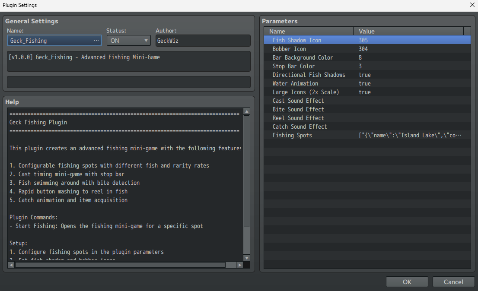
Task: Click the plugin description text box
Action: point(129,61)
